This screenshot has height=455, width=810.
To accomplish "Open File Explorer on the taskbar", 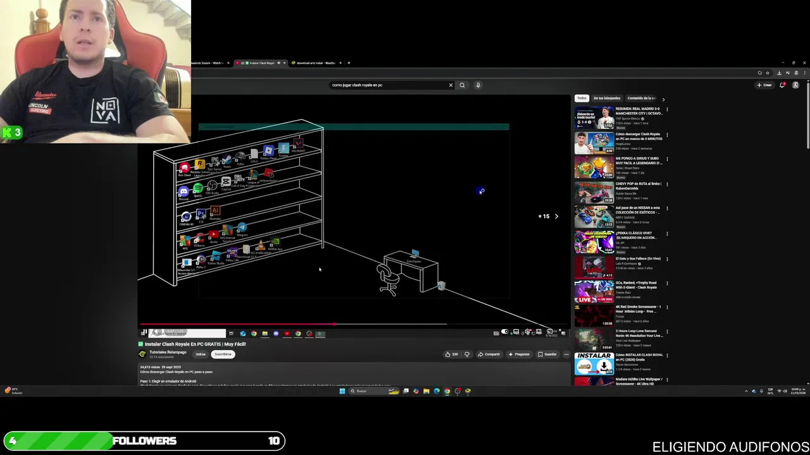I will click(x=427, y=391).
